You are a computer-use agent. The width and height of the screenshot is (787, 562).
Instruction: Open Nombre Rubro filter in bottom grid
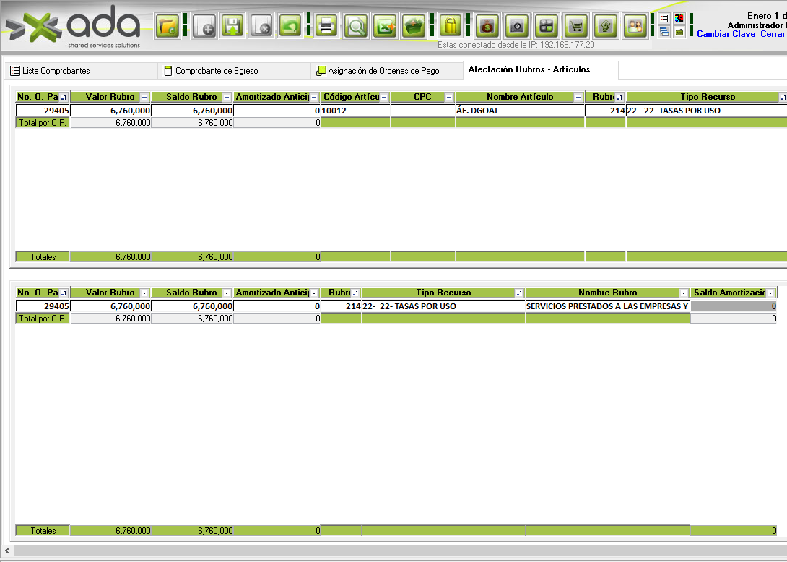[x=683, y=293]
